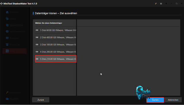Image resolution: width=184 pixels, height=105 pixels.
Task: Click 'Wählen Sie einen Zieldatenträger' header
Action: 49,23
